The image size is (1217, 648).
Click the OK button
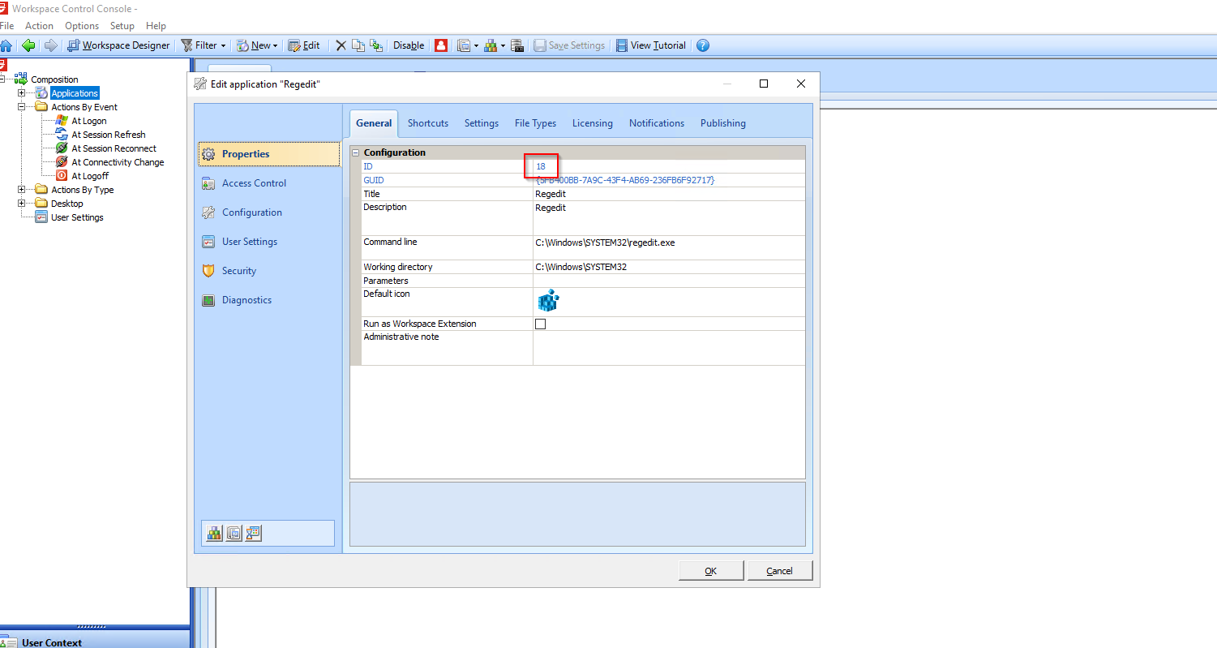click(710, 570)
